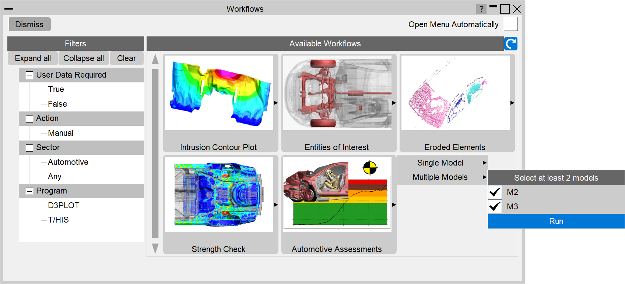The width and height of the screenshot is (625, 284).
Task: Select the Entities of Interest workflow image
Action: [337, 93]
